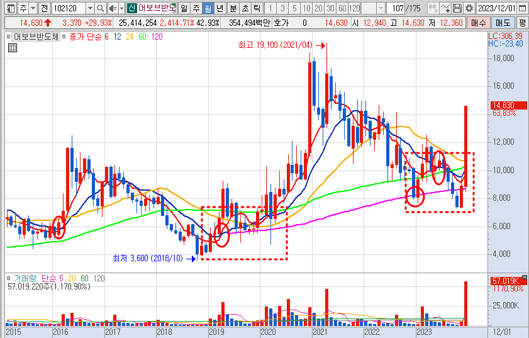This screenshot has width=529, height=338.
Task: Choose interval 30 button
Action: (331, 8)
